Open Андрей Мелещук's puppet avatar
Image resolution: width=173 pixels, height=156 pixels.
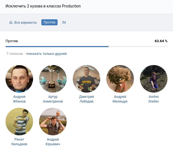click(x=120, y=79)
